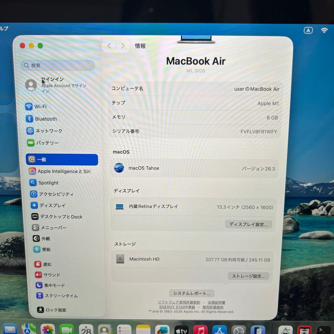The height and width of the screenshot is (334, 334).
Task: Click the macOS Tahoe logo icon
Action: coord(119,168)
